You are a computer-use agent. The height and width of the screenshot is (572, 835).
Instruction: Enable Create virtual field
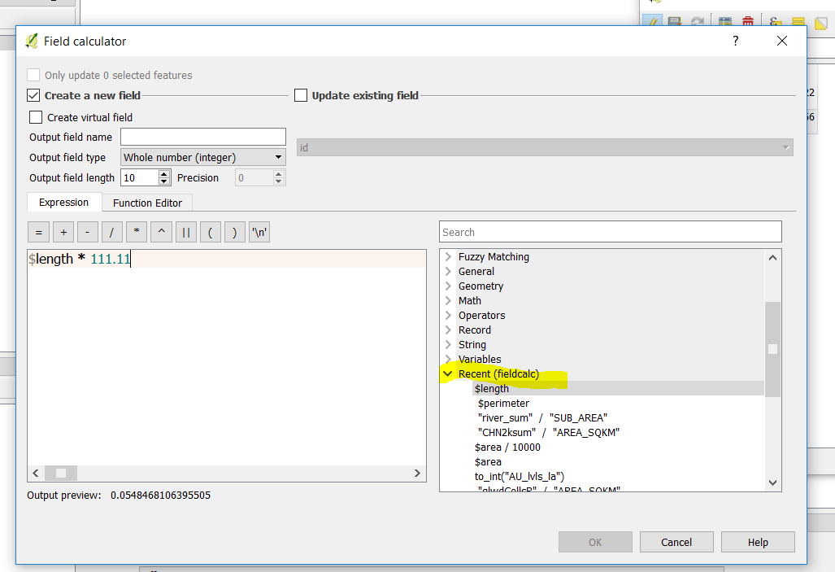click(x=36, y=116)
